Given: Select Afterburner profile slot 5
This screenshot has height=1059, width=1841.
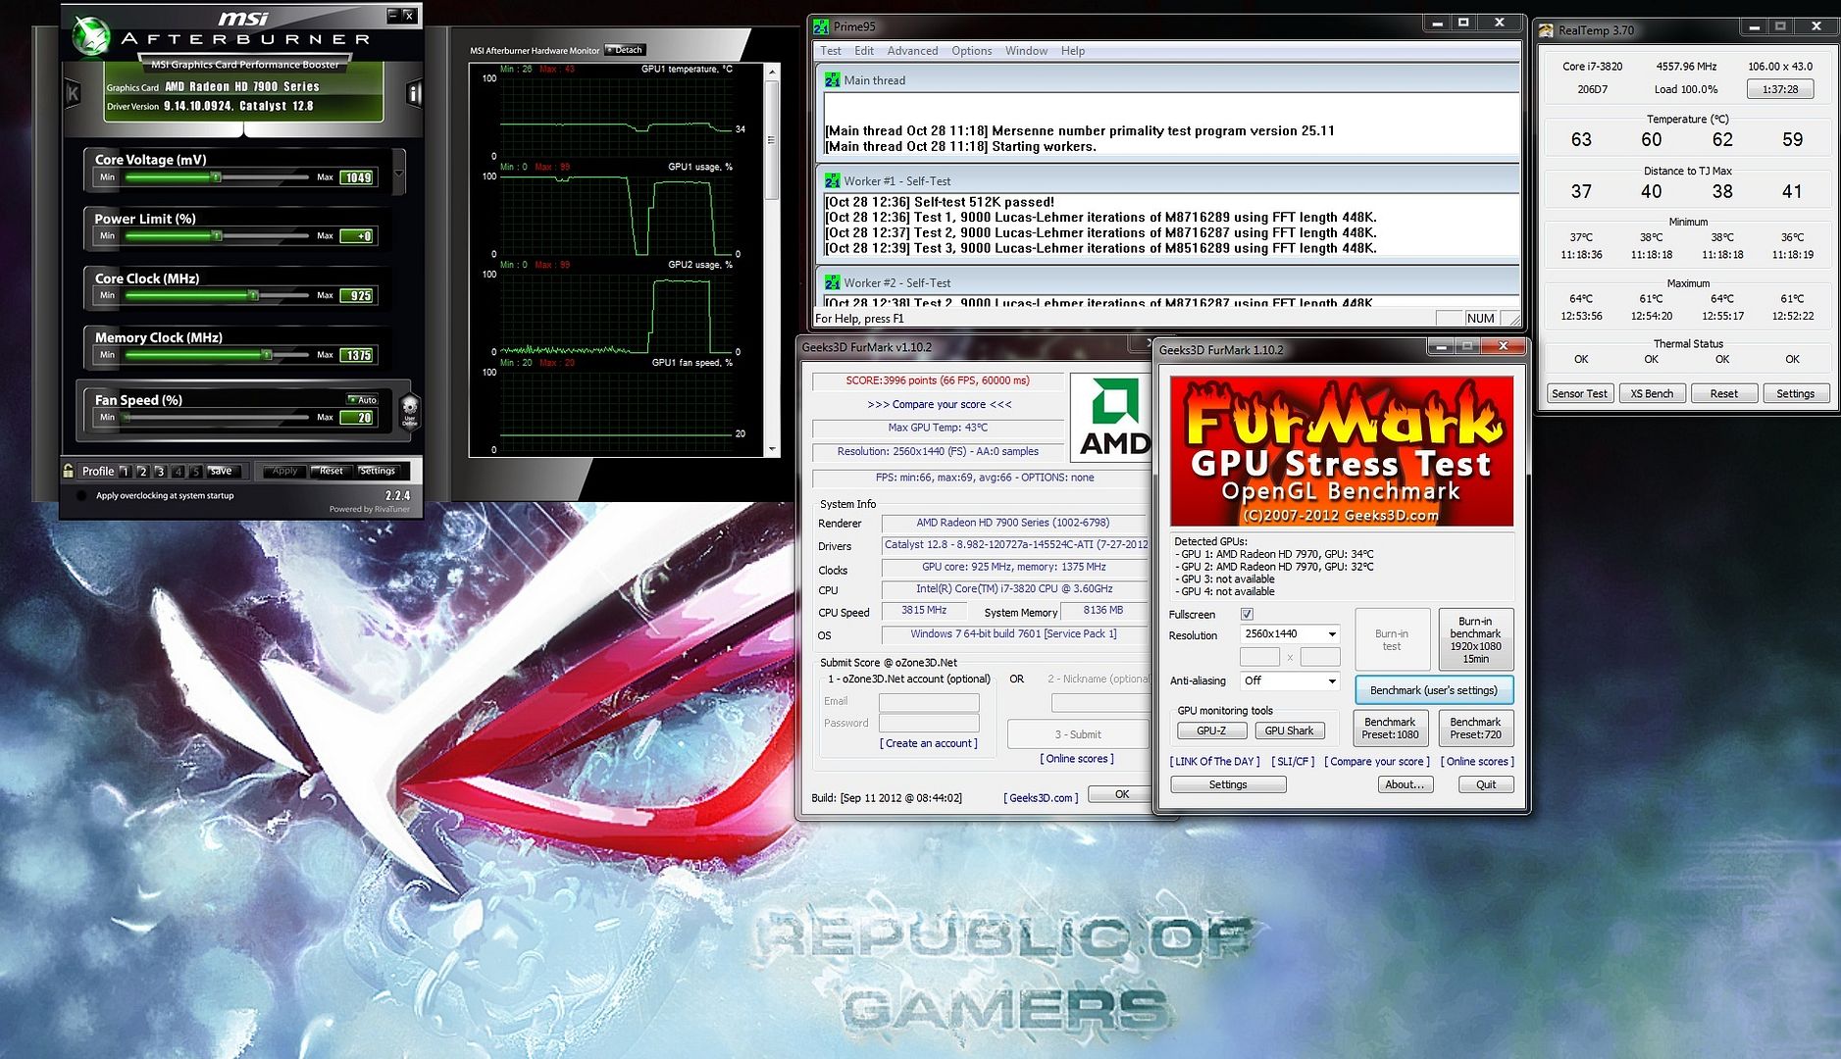Looking at the screenshot, I should click(195, 472).
